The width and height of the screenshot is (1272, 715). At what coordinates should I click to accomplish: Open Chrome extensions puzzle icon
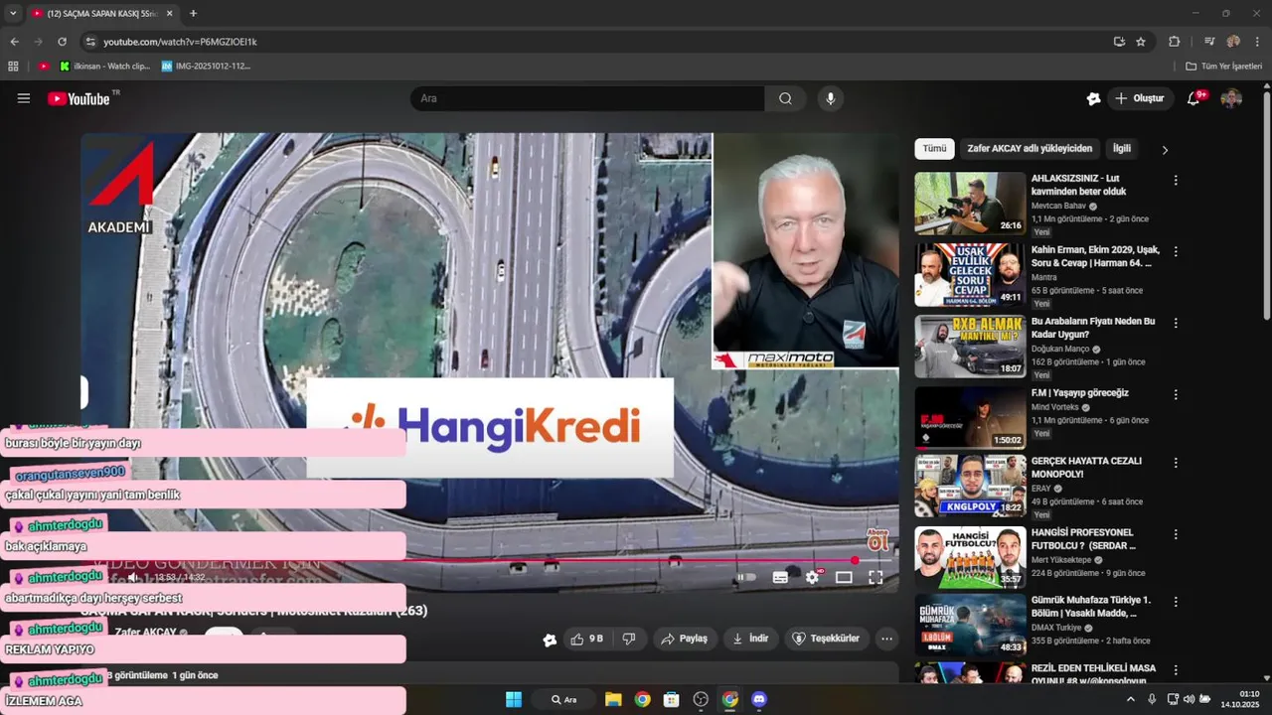click(1175, 42)
